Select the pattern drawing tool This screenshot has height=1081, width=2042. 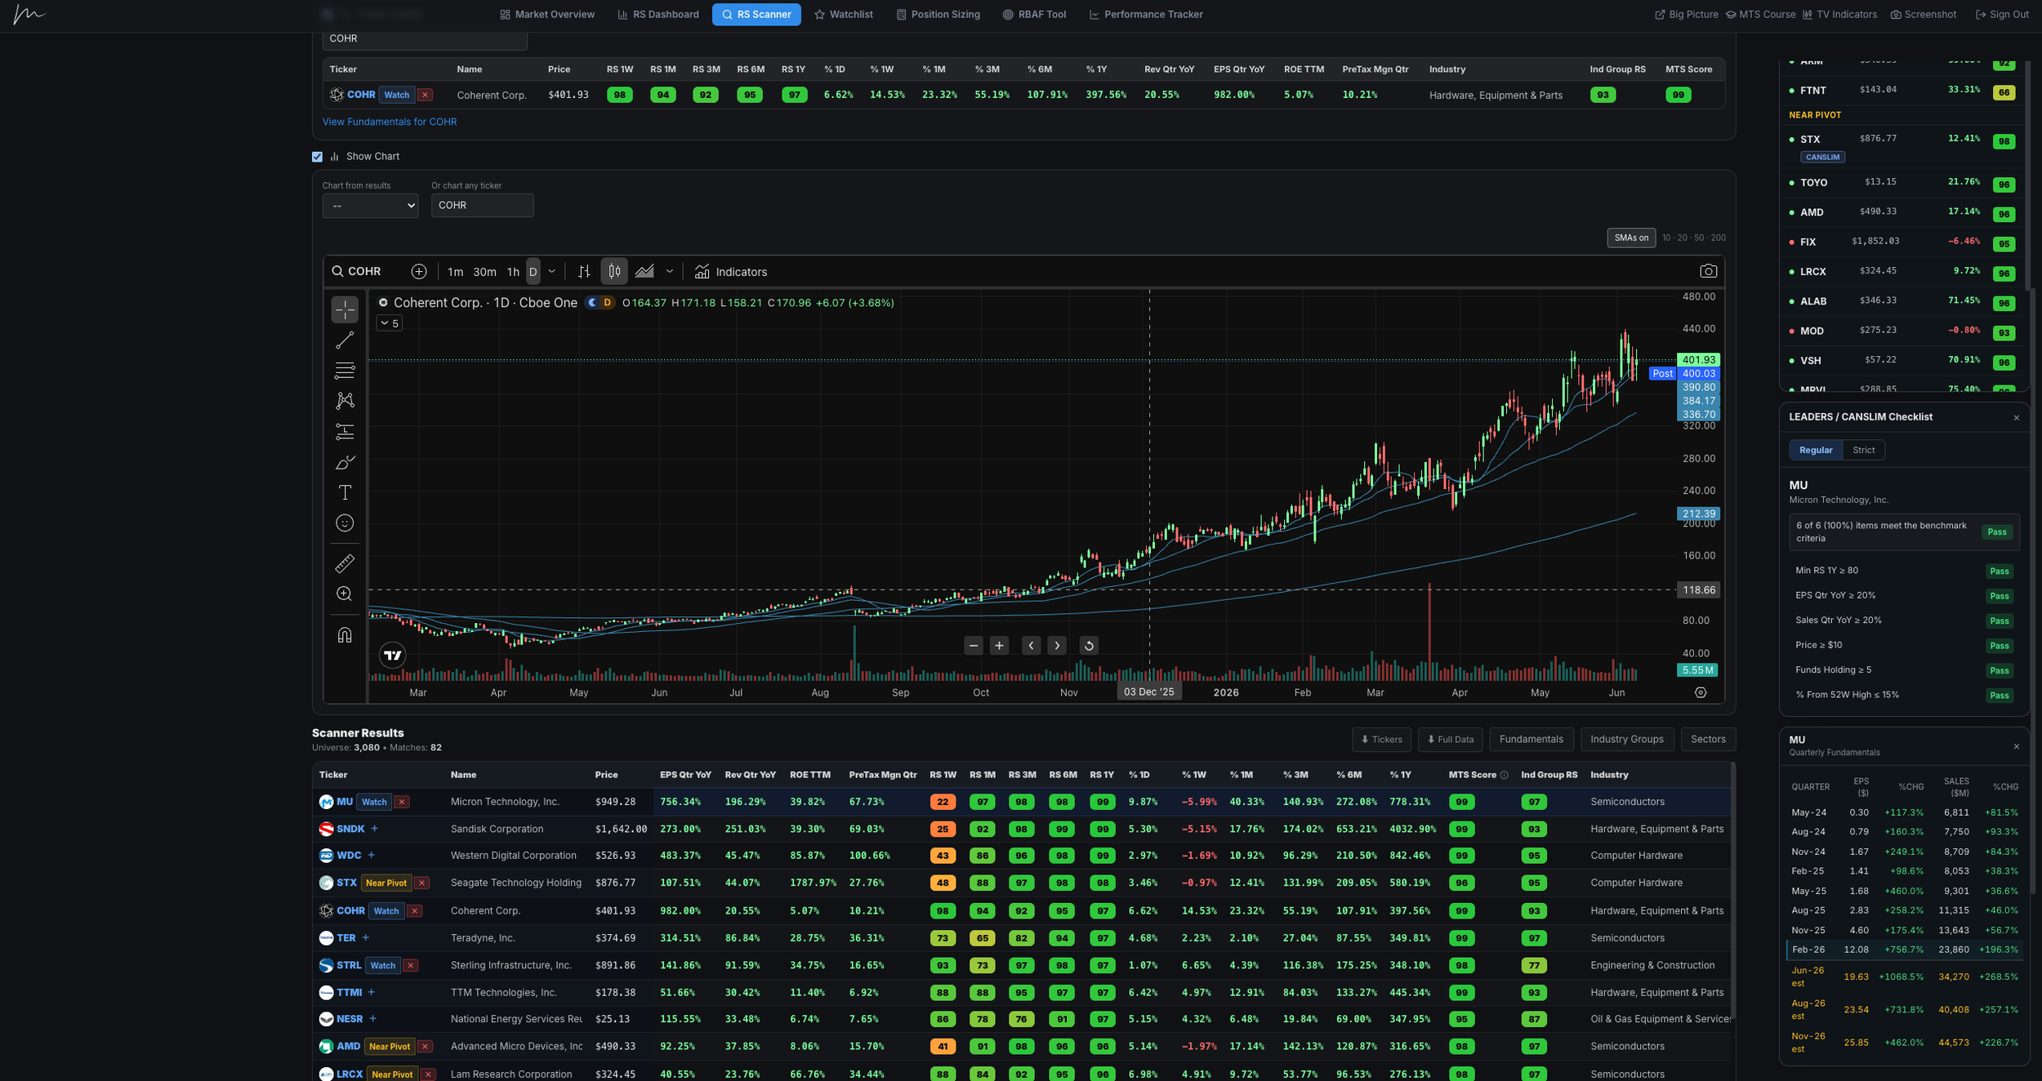(x=345, y=401)
